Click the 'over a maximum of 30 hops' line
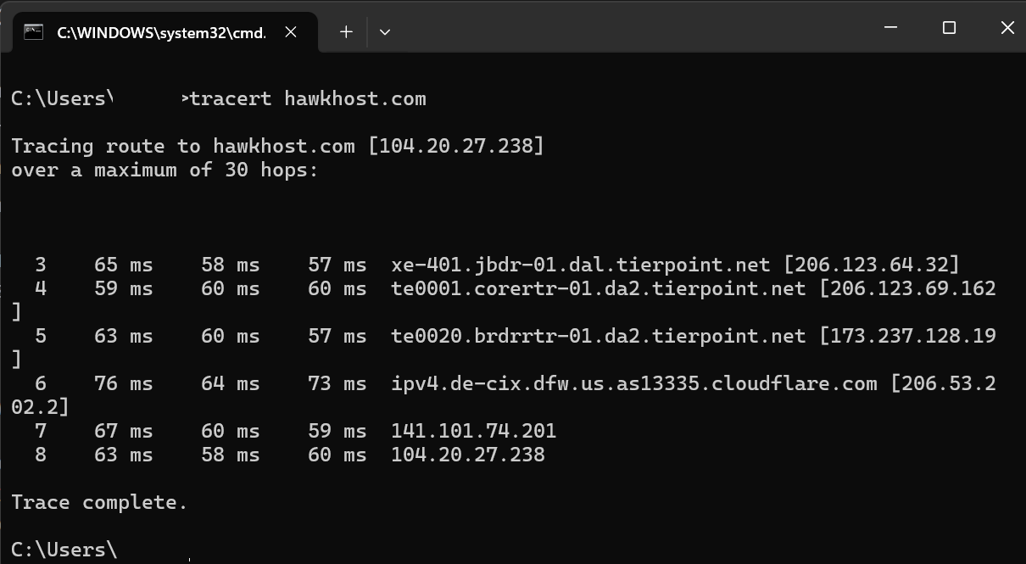Image resolution: width=1026 pixels, height=564 pixels. (164, 170)
